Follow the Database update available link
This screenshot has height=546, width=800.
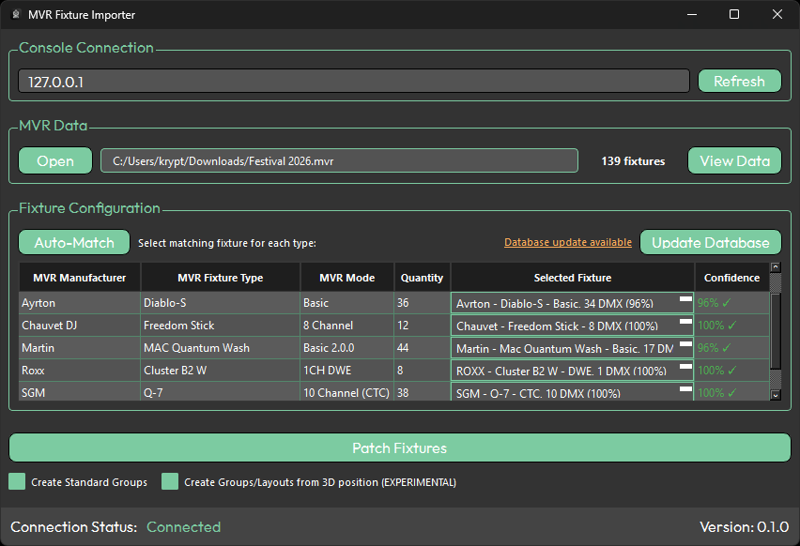(x=567, y=242)
